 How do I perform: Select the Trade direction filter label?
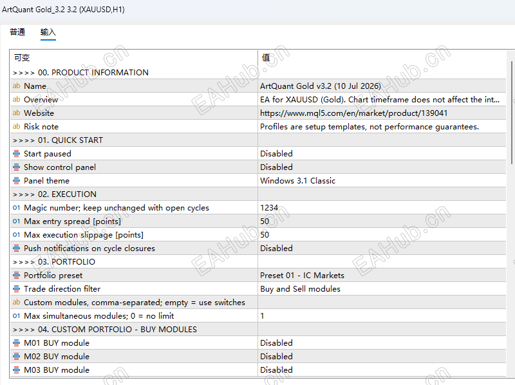pos(62,288)
